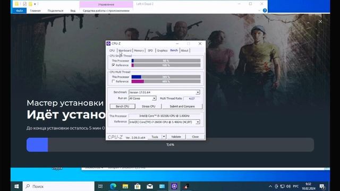Switch to CPU-Z via its taskbar icon
340x191 pixels.
click(174, 186)
